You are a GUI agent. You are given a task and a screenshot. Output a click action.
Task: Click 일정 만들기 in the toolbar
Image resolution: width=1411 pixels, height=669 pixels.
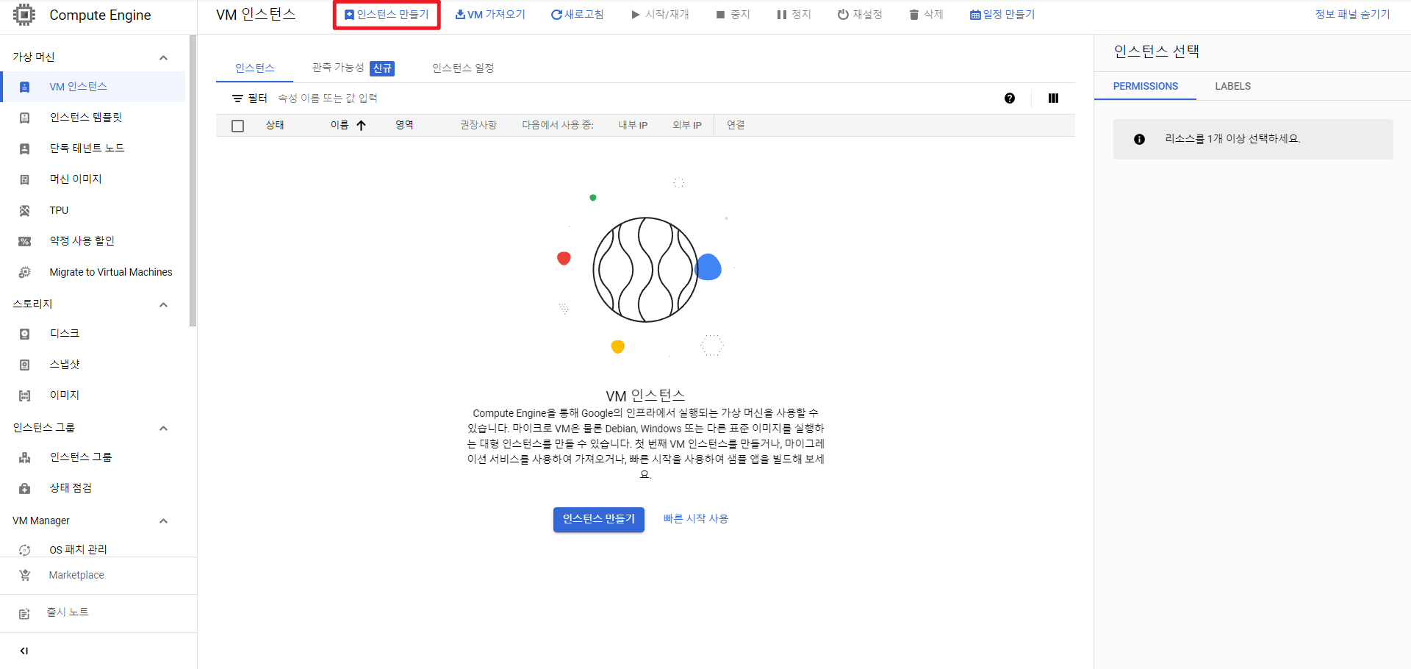click(x=1002, y=15)
